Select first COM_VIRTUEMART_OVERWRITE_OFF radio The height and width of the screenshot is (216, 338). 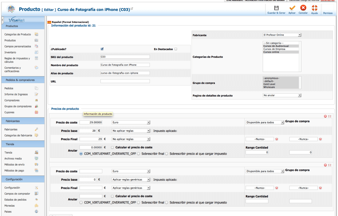tap(81, 154)
